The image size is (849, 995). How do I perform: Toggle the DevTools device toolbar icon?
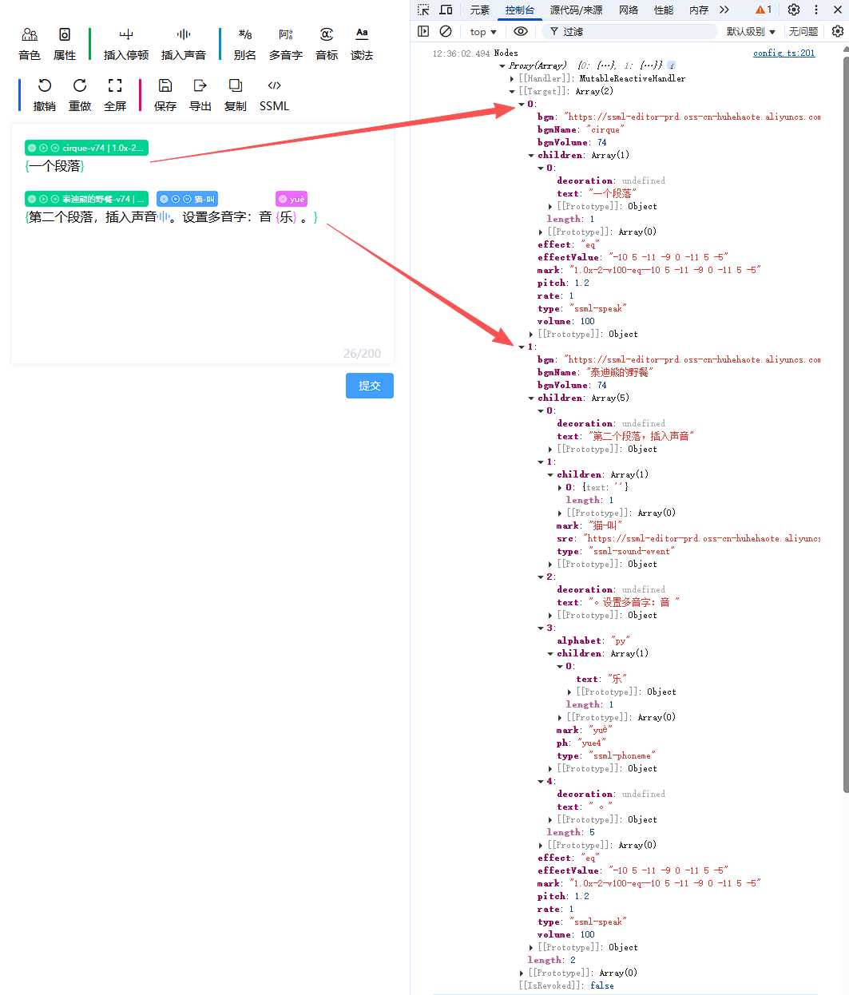pyautogui.click(x=446, y=10)
